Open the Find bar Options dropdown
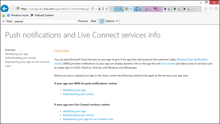220x124 pixels. pyautogui.click(x=112, y=21)
